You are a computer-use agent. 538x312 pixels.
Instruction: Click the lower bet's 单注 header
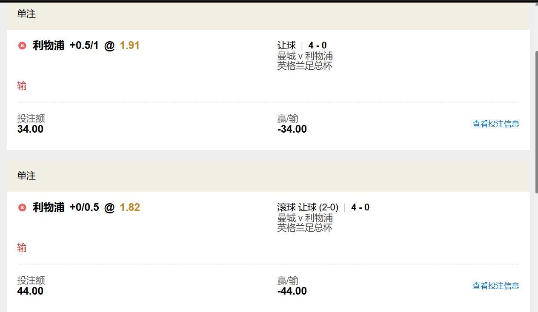coord(26,176)
